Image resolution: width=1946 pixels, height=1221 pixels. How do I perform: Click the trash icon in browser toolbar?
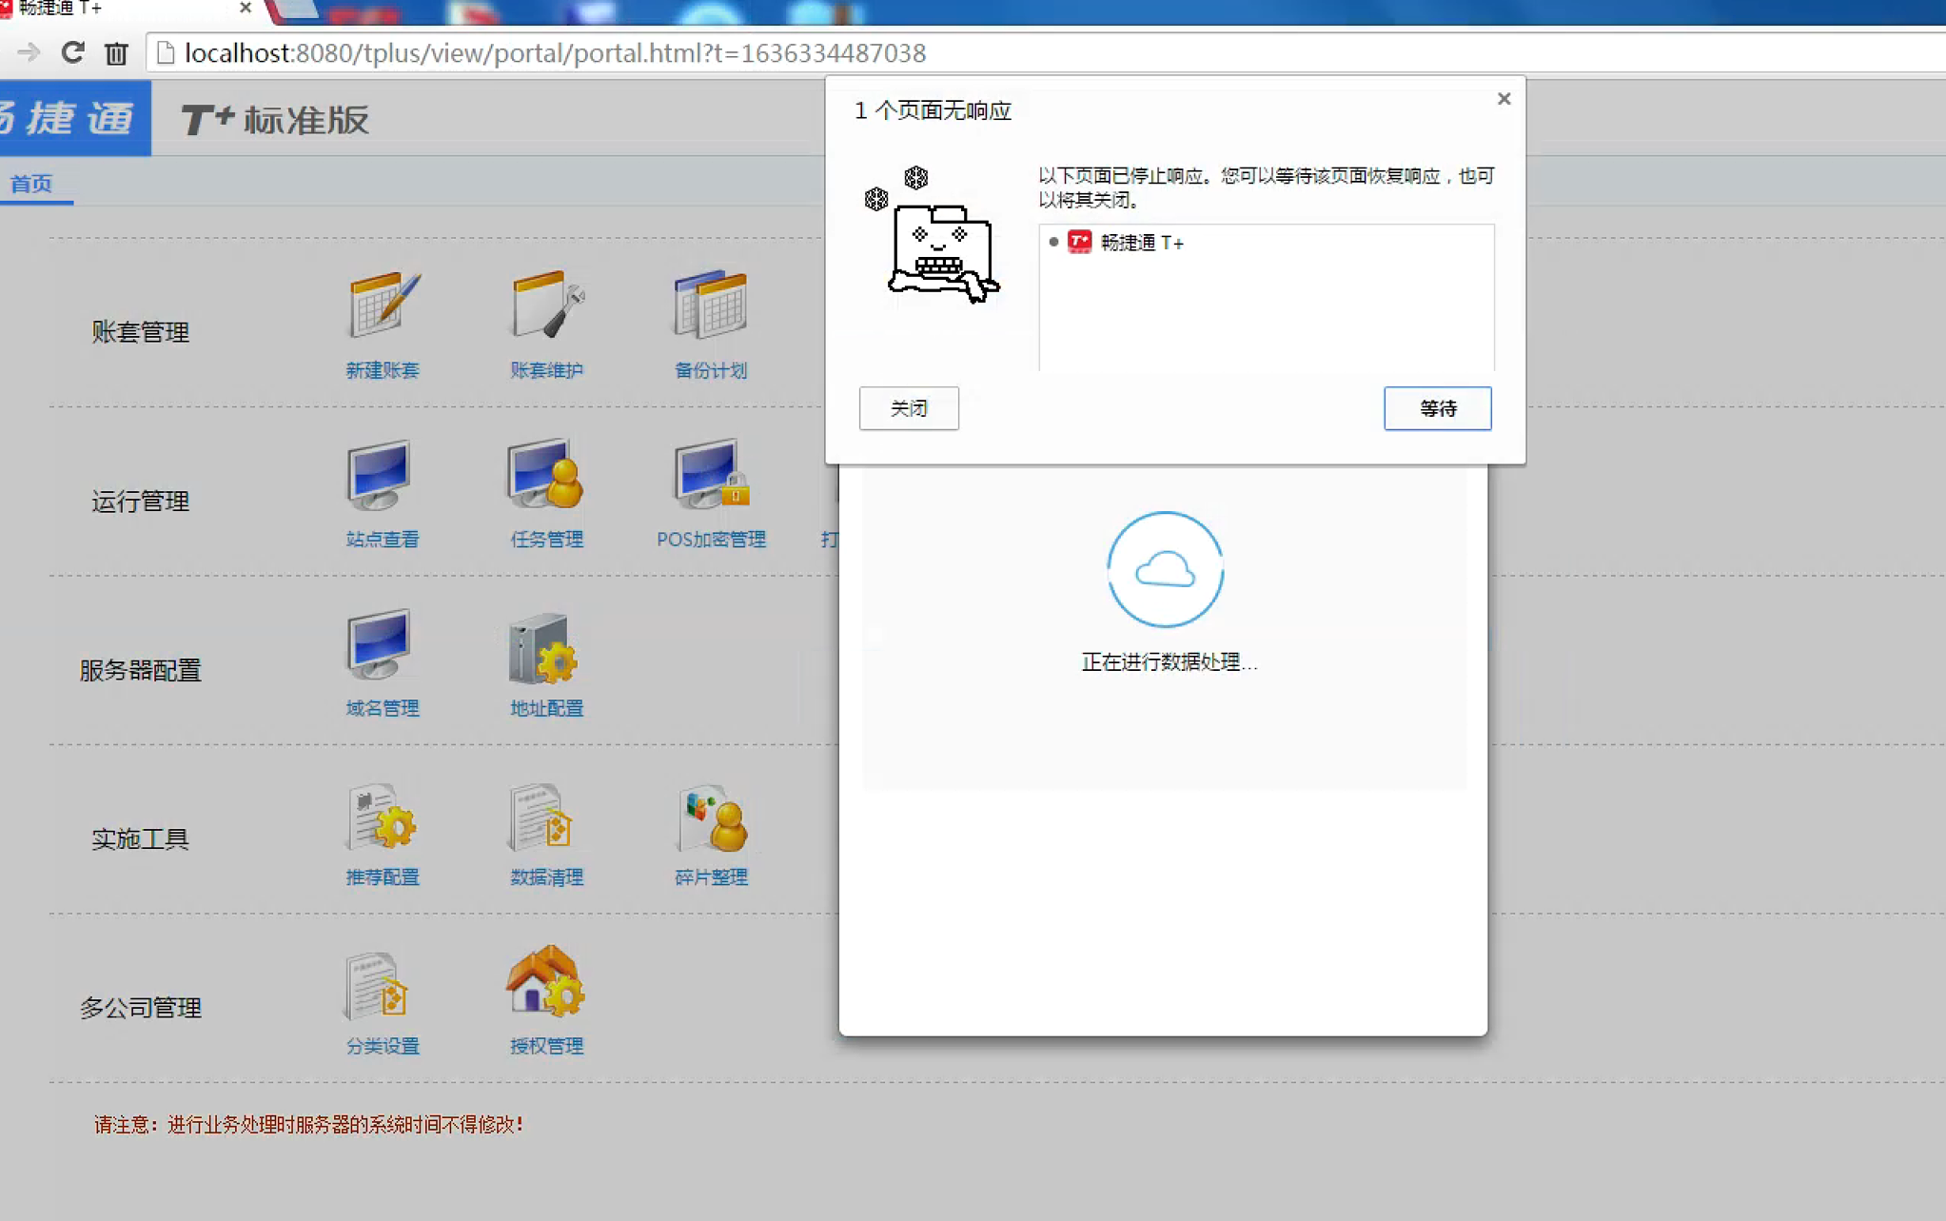click(x=116, y=53)
